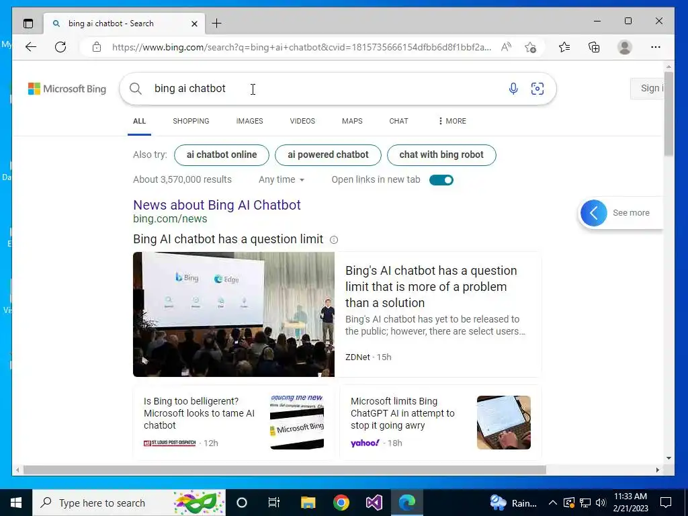The width and height of the screenshot is (688, 516).
Task: Open taskbar clock showing 11:33 AM
Action: point(630,503)
